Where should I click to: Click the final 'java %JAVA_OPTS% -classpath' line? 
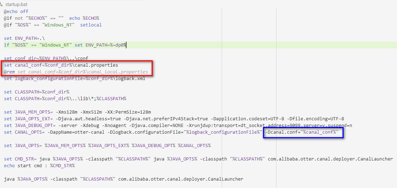[124, 179]
